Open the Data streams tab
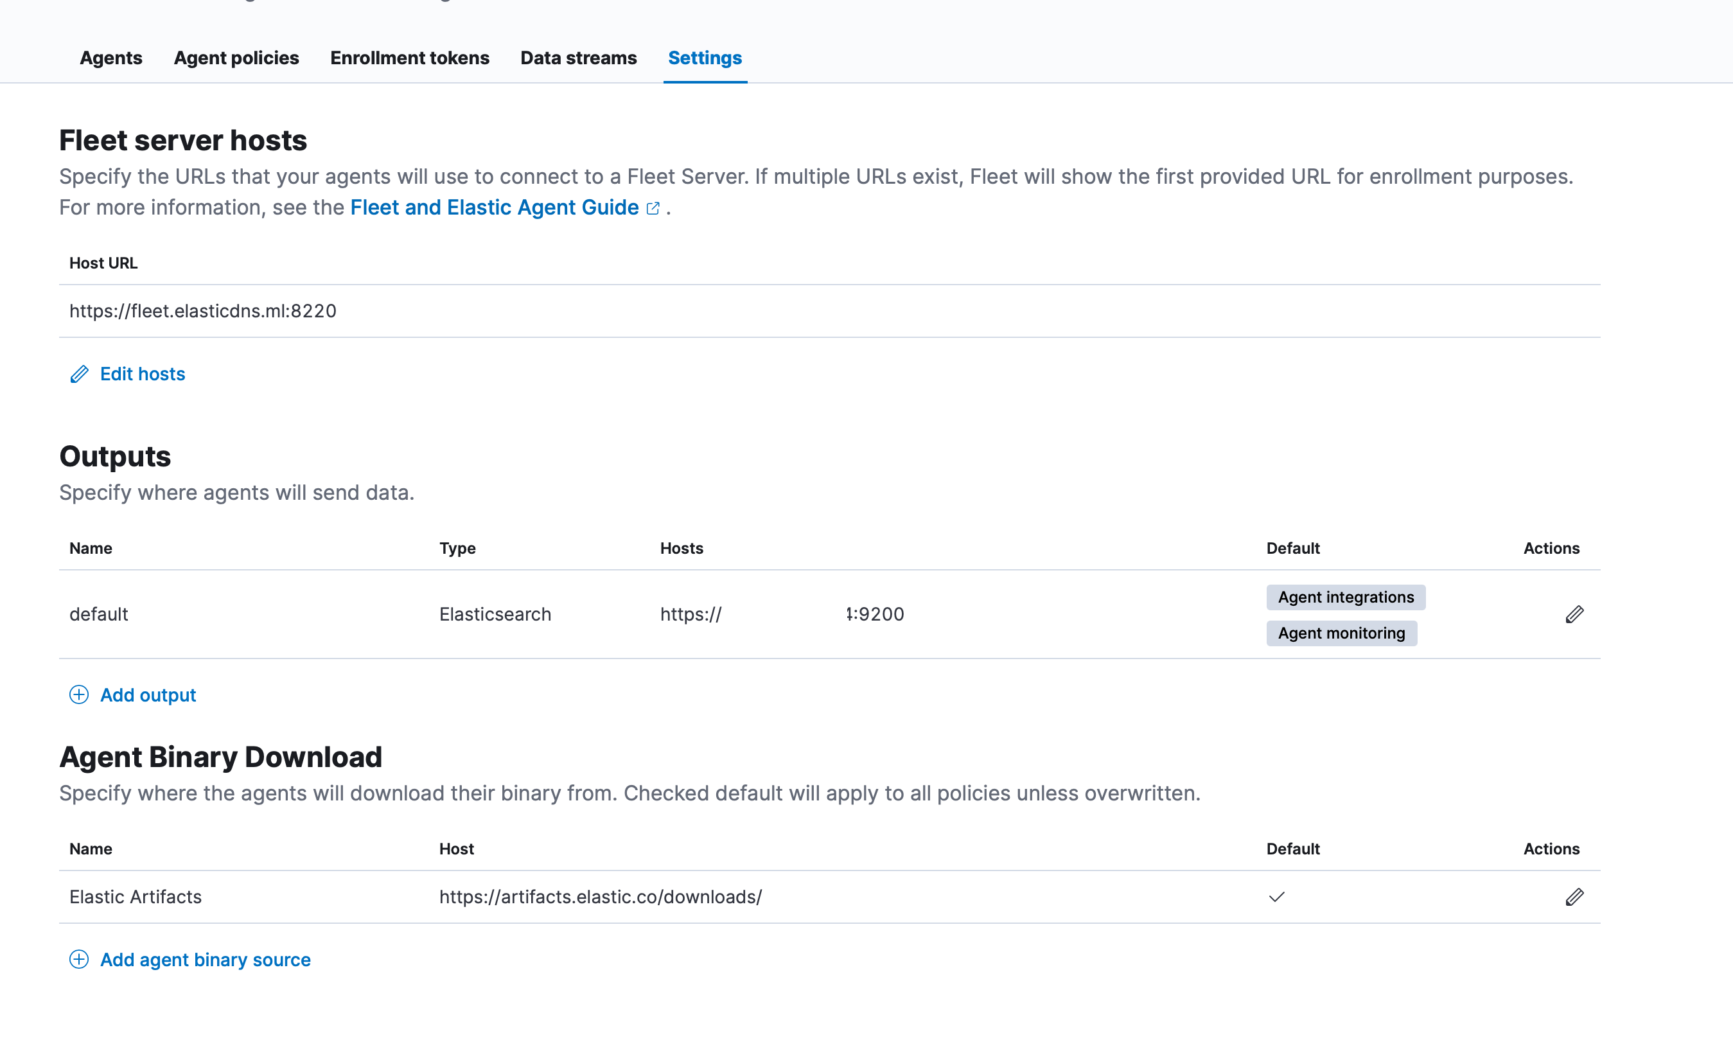 578,58
